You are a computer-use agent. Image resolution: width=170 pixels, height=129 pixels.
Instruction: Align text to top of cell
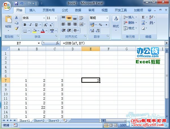(x=63, y=18)
